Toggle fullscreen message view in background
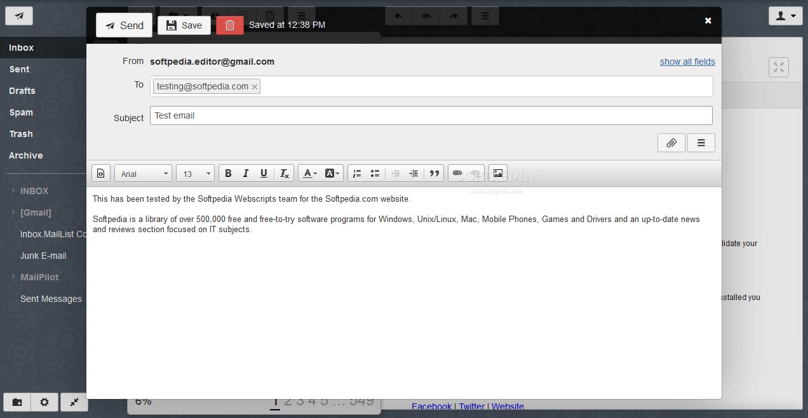Image resolution: width=808 pixels, height=418 pixels. click(x=779, y=67)
